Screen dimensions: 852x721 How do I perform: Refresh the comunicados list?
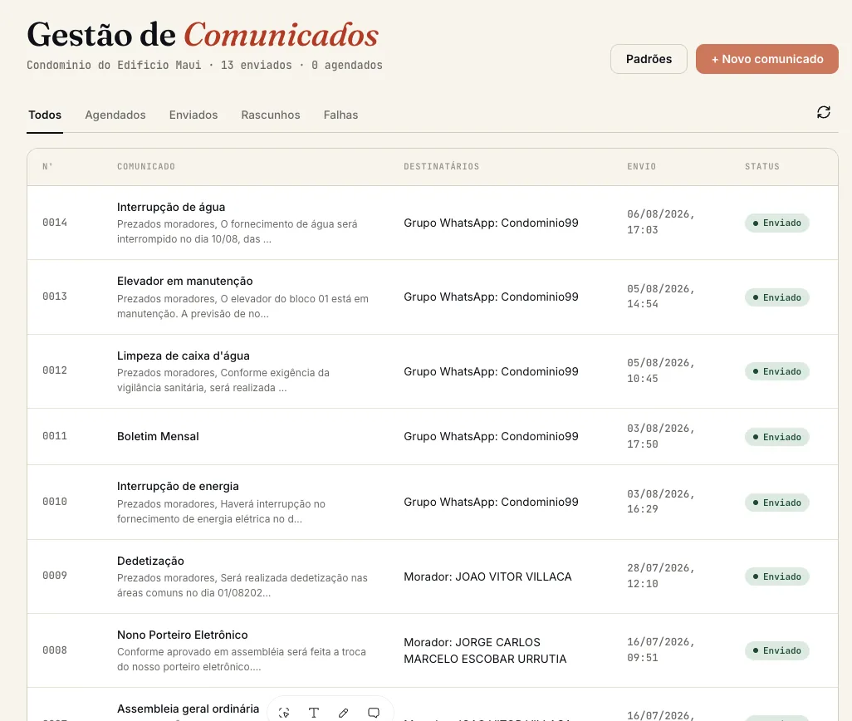pyautogui.click(x=823, y=112)
